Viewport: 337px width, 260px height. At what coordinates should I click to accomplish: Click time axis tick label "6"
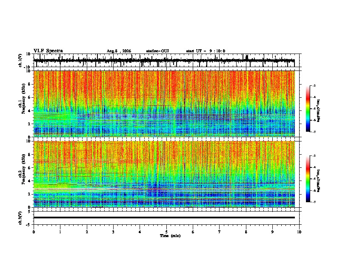click(x=193, y=232)
